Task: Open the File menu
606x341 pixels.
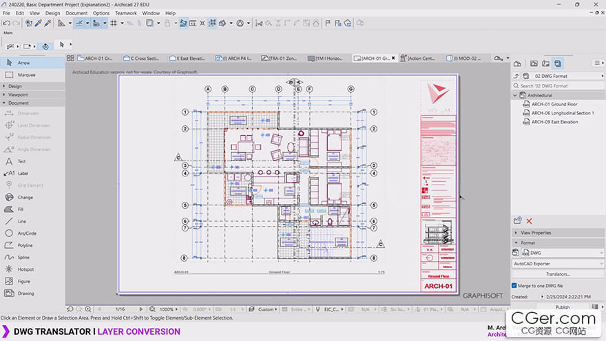Action: point(7,13)
